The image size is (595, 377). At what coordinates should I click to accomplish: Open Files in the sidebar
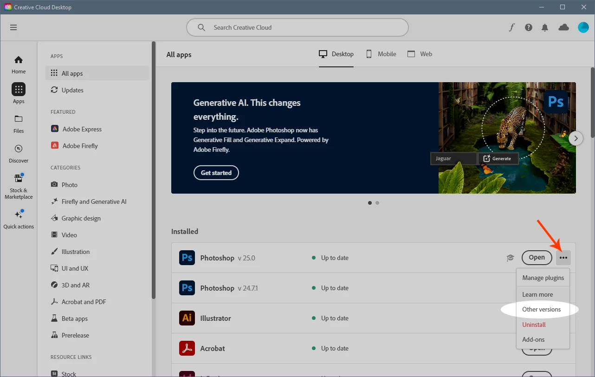pyautogui.click(x=19, y=123)
